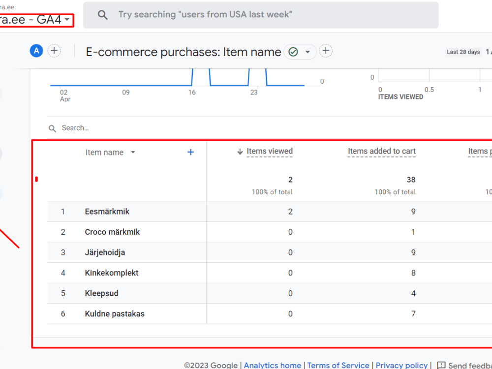Viewport: 492px width, 369px height.
Task: Click the magnifier icon in the top search bar
Action: [x=102, y=15]
